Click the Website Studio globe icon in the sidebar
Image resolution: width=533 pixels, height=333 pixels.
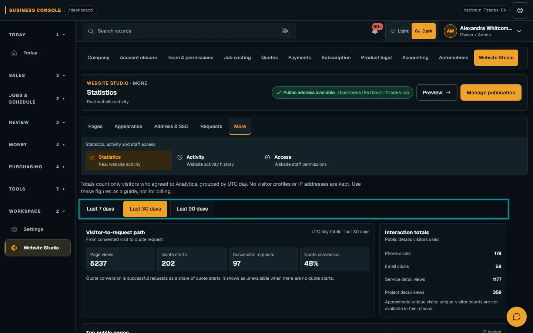[x=14, y=248]
